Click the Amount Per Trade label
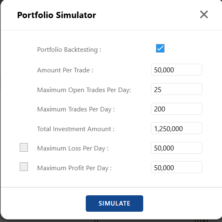 tap(65, 70)
